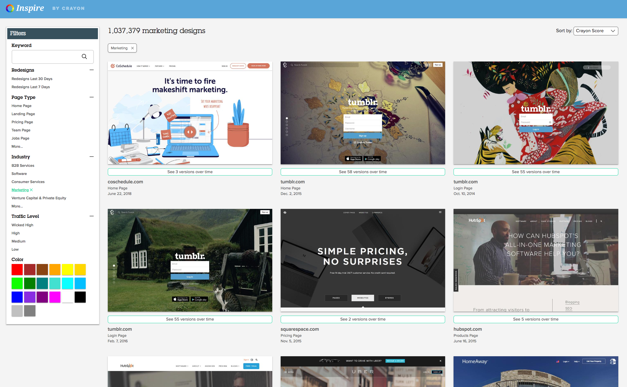Pick the red color swatch
This screenshot has height=387, width=627.
tap(17, 270)
